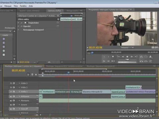Screen dimensions: 159x119
Task: Expand the Vidéo 2 track
Action: point(19,87)
